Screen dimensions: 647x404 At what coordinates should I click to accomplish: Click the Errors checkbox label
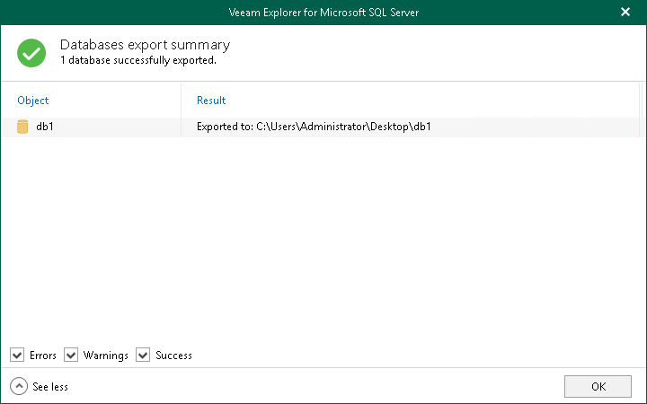click(43, 356)
